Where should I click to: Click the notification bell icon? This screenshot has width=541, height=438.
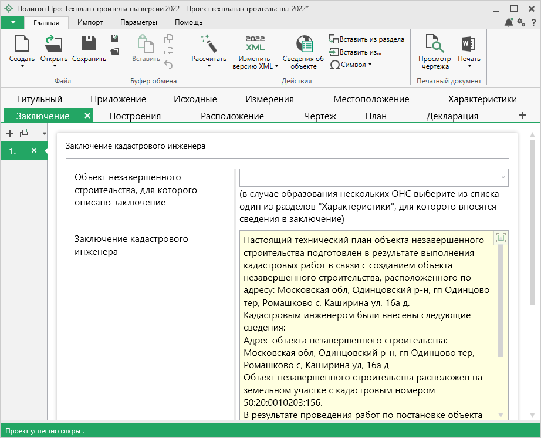(x=508, y=22)
